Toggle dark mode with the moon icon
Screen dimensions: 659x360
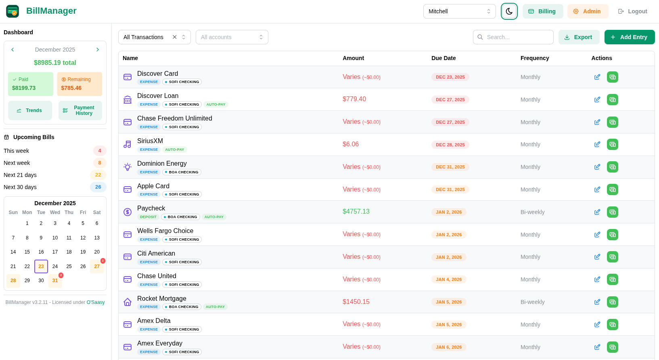[x=509, y=11]
